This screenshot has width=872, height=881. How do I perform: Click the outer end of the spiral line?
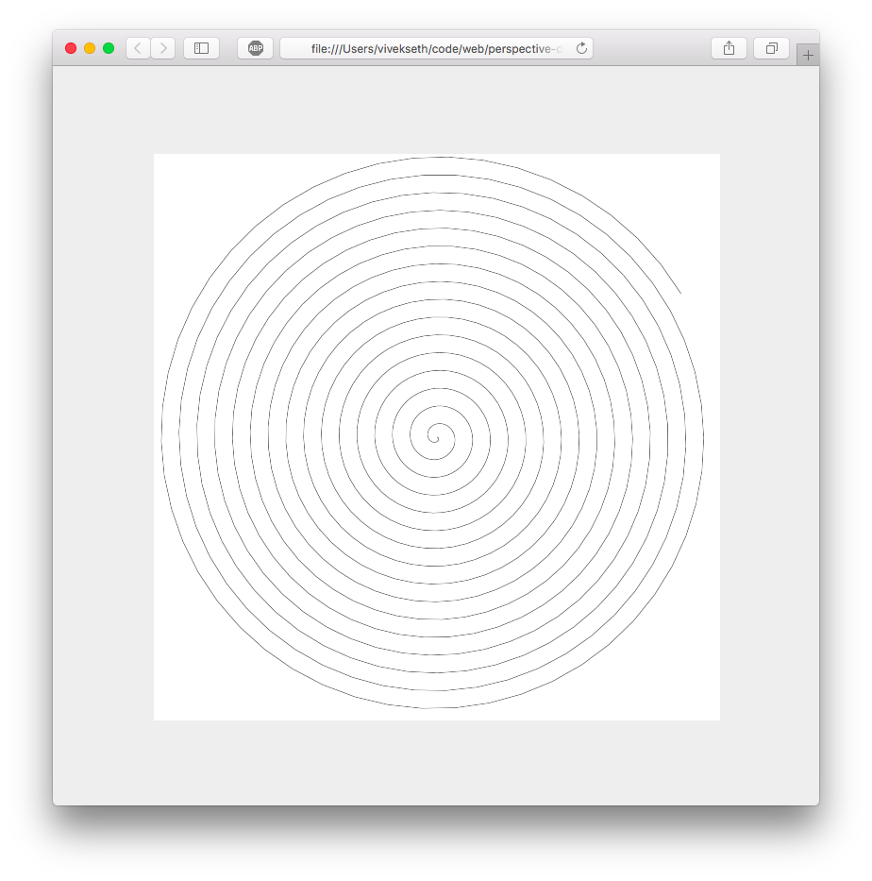(679, 292)
